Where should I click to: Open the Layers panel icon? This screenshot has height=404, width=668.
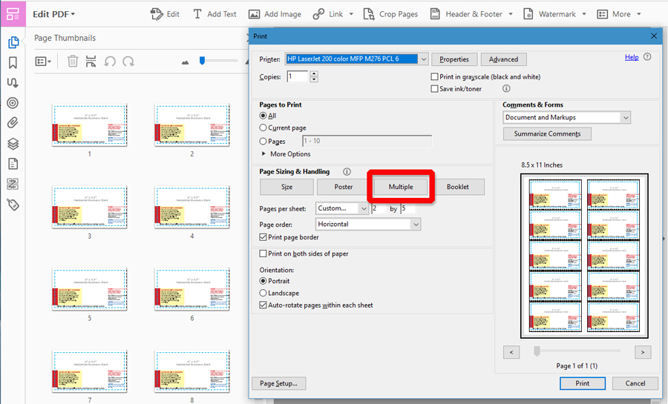pyautogui.click(x=13, y=144)
